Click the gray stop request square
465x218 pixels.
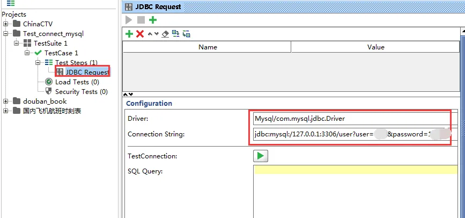[141, 20]
